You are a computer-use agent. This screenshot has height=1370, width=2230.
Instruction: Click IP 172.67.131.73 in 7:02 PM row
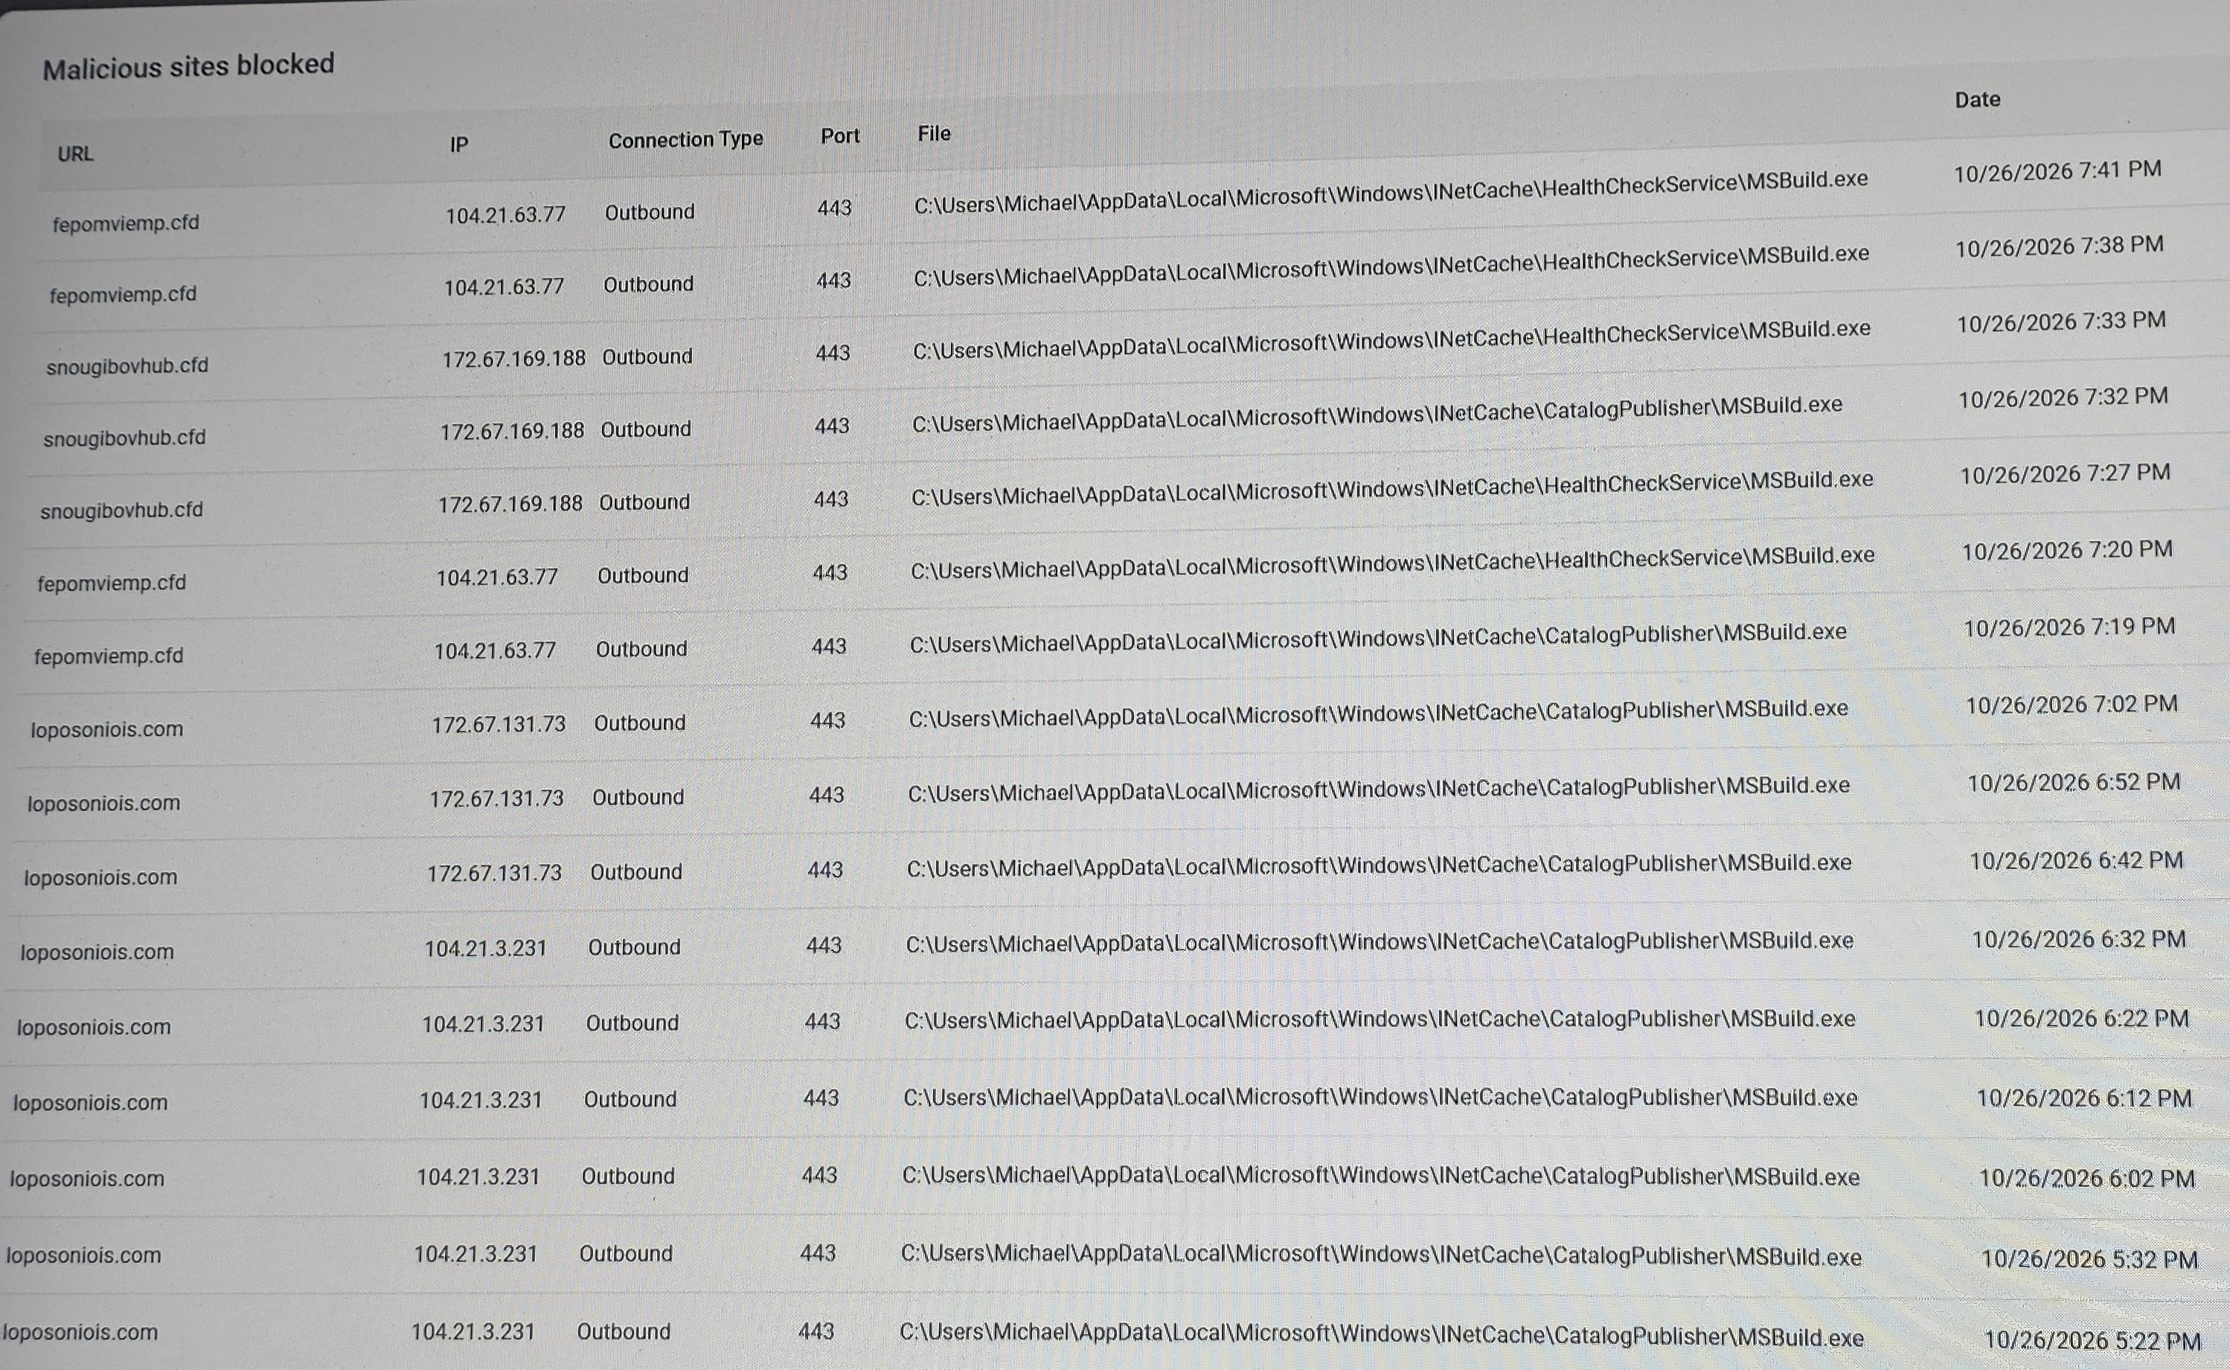click(499, 725)
